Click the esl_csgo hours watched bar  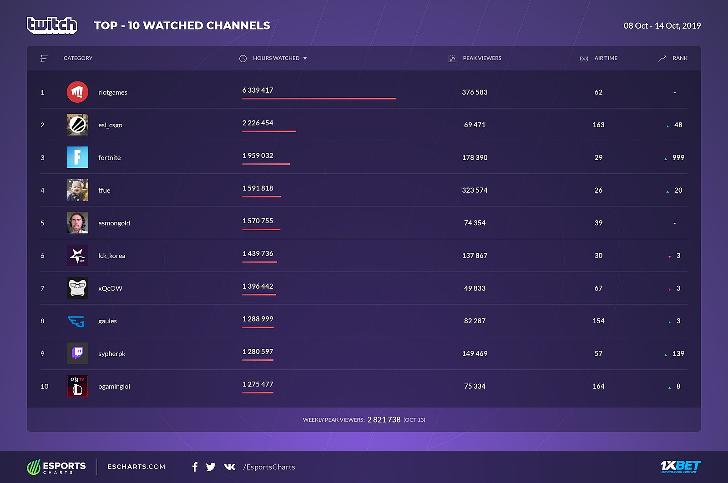click(269, 131)
